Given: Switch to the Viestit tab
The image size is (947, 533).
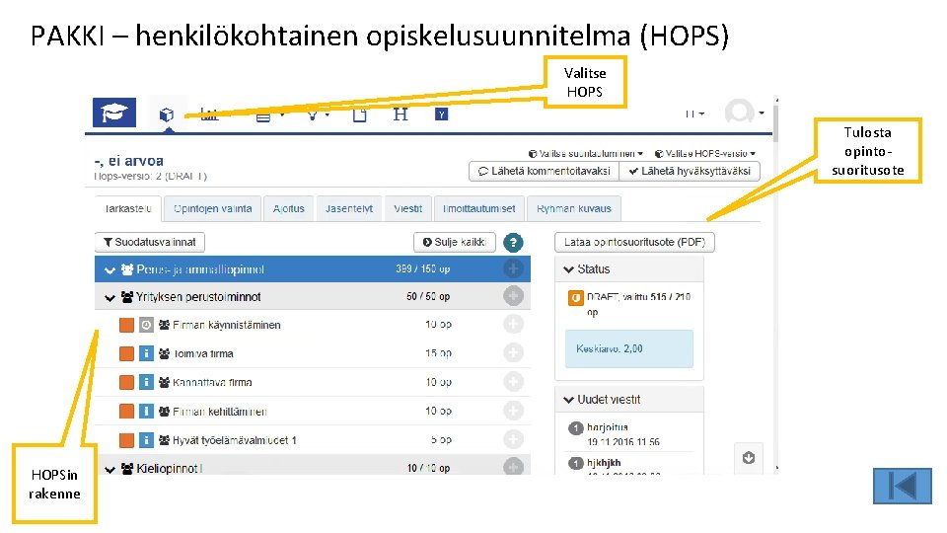Looking at the screenshot, I should coord(408,208).
